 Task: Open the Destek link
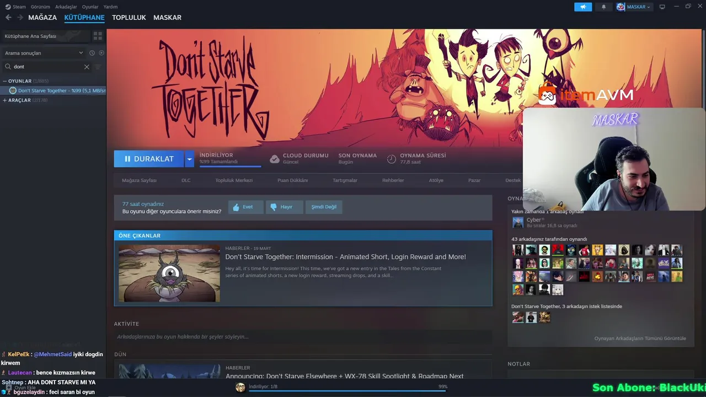513,180
